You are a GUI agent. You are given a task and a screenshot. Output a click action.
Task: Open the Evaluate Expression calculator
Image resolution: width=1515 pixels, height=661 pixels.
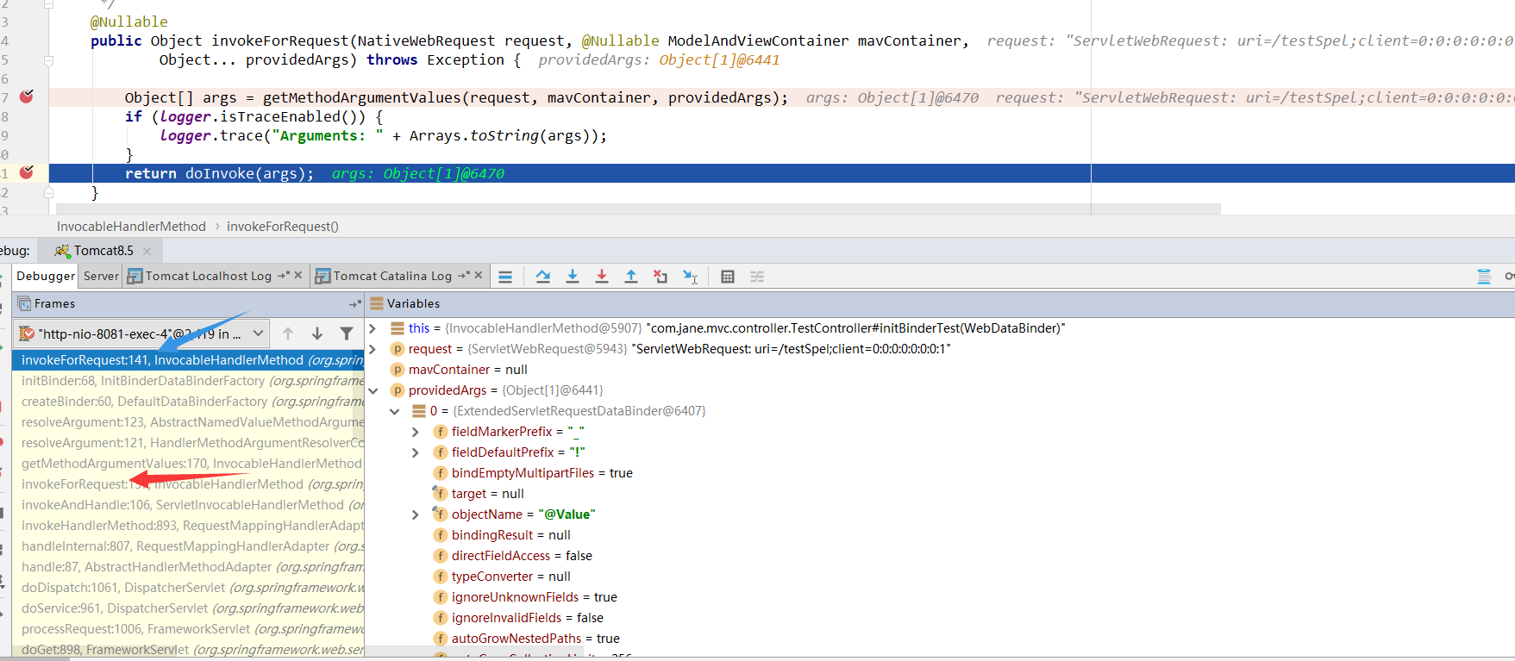coord(728,277)
